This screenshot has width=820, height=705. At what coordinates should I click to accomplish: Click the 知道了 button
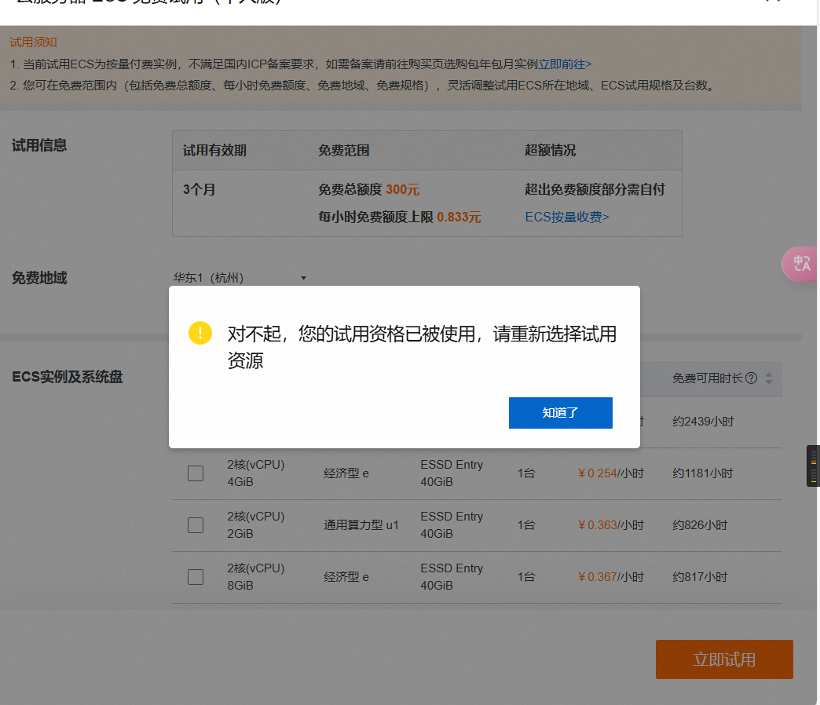click(560, 413)
